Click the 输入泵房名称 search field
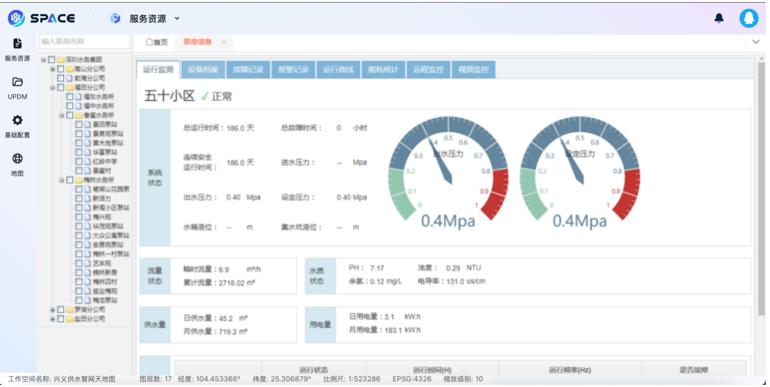 pyautogui.click(x=84, y=41)
